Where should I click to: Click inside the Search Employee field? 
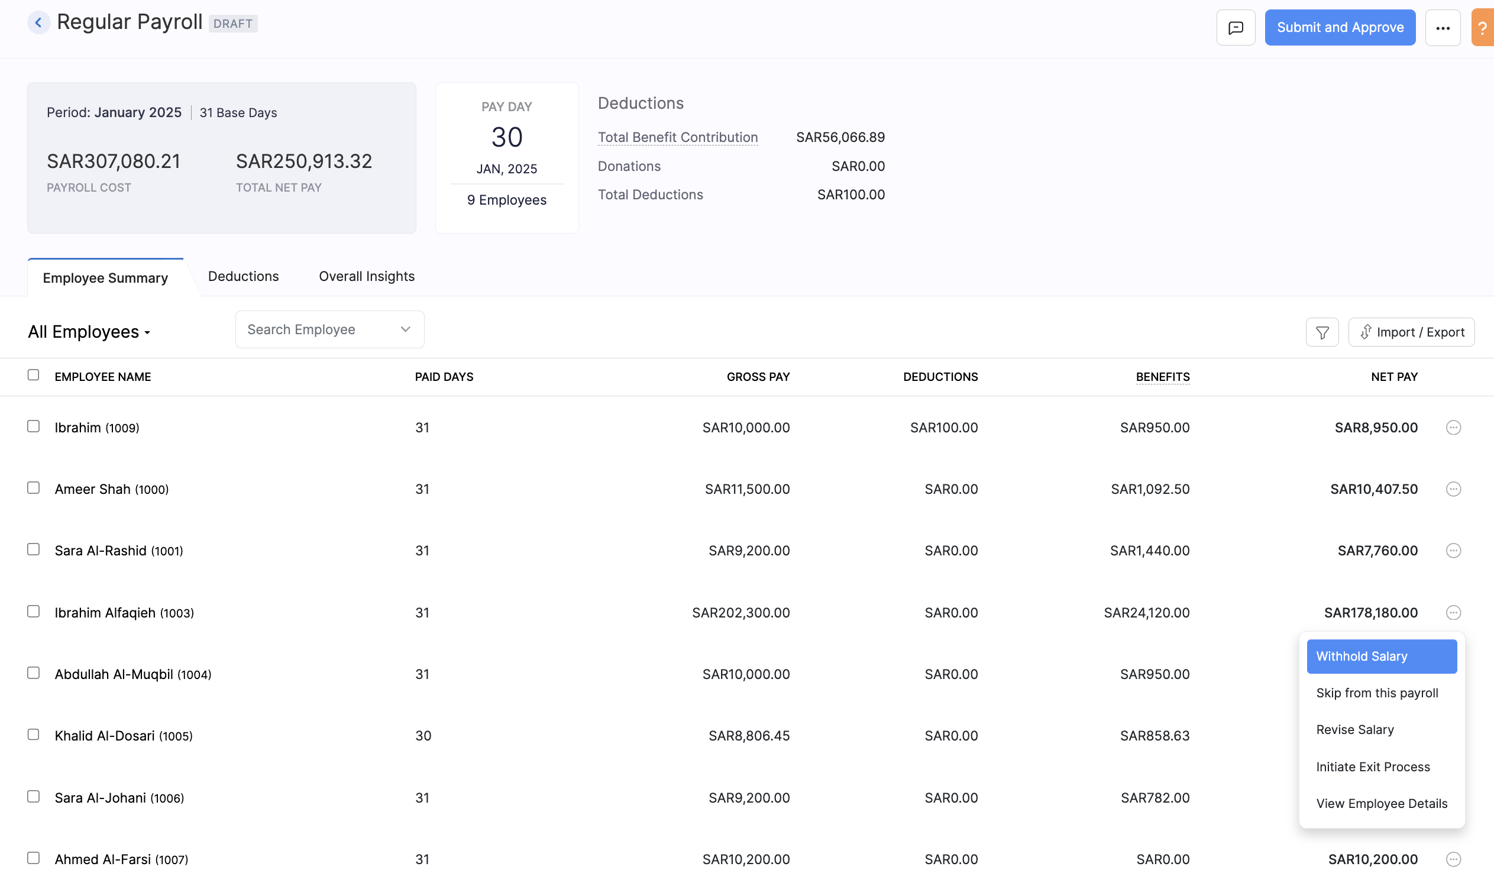coord(314,329)
